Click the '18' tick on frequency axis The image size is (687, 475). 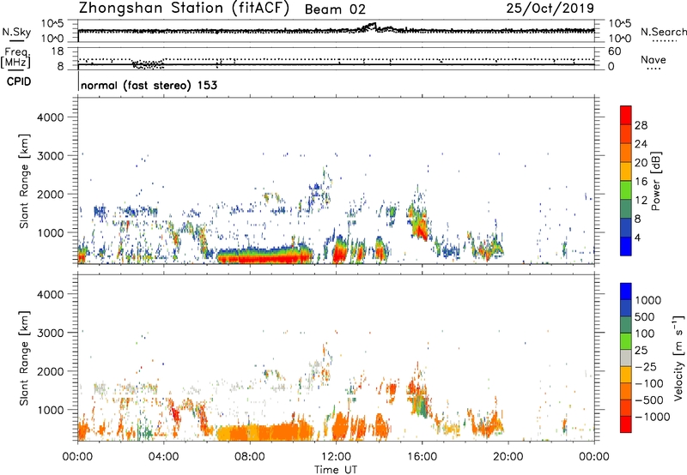tap(58, 51)
